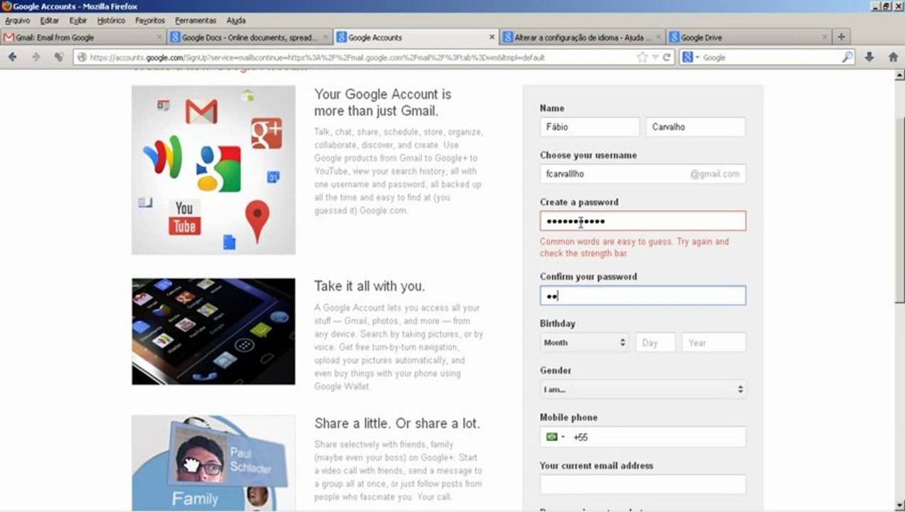This screenshot has height=512, width=905.
Task: Switch to the Alterar a configuração de idioma tab
Action: (582, 37)
